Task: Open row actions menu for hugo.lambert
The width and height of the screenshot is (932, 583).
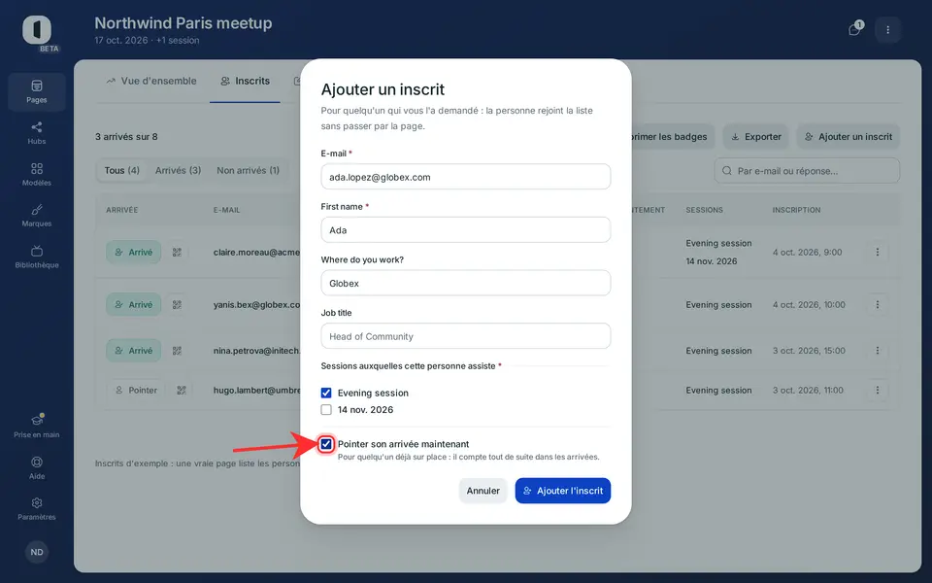Action: pos(878,391)
